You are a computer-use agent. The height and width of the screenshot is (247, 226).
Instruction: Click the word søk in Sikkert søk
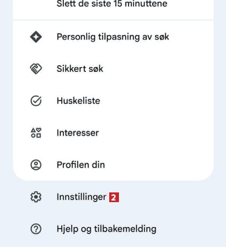pos(95,69)
